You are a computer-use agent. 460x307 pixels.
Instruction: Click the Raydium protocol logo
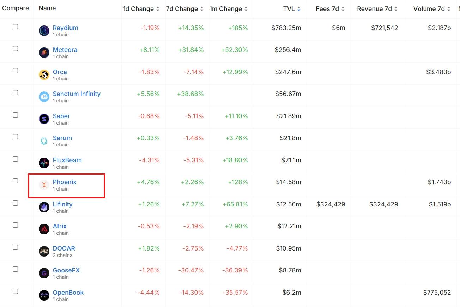44,31
